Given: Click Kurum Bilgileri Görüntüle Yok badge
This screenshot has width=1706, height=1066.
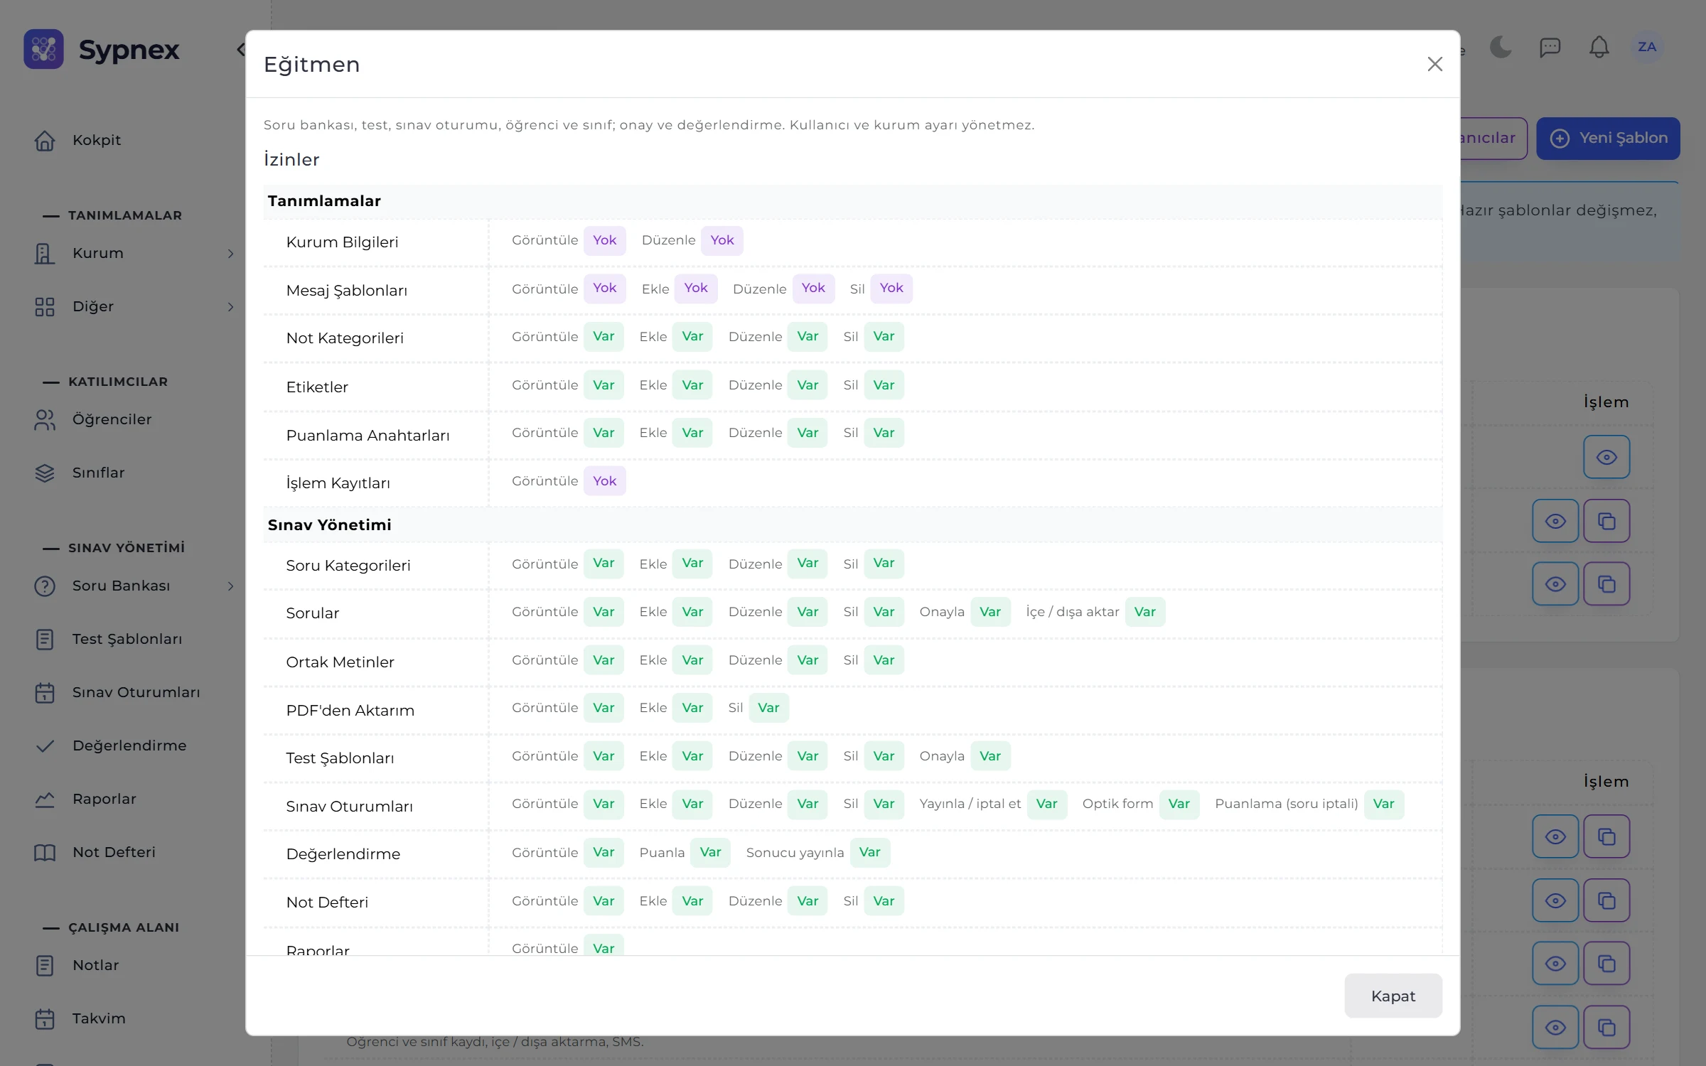Looking at the screenshot, I should pos(604,240).
